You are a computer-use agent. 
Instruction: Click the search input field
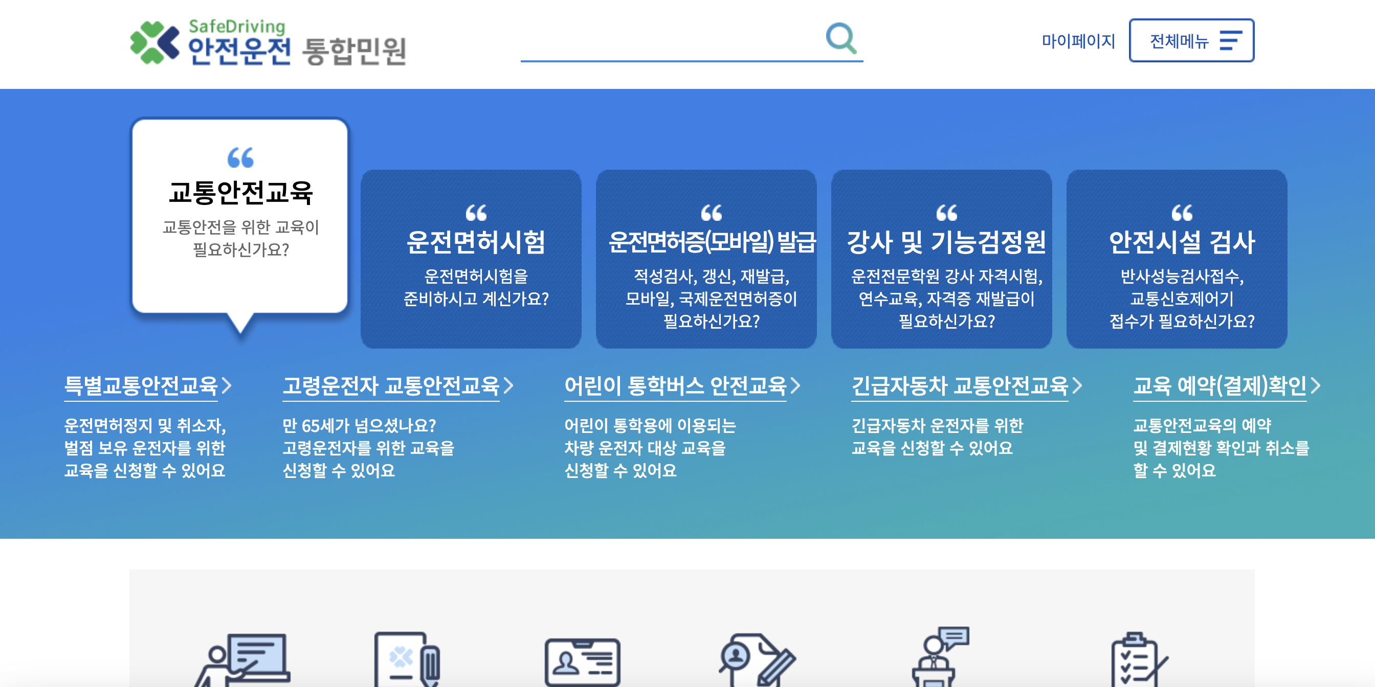point(670,42)
